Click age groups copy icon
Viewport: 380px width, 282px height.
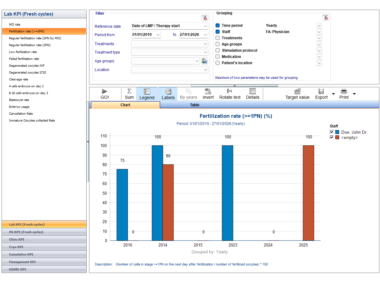(x=204, y=61)
